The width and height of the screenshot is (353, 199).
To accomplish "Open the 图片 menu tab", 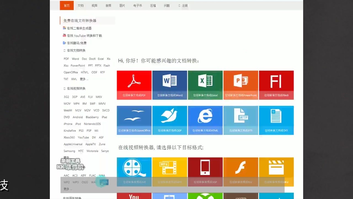I will pyautogui.click(x=122, y=6).
